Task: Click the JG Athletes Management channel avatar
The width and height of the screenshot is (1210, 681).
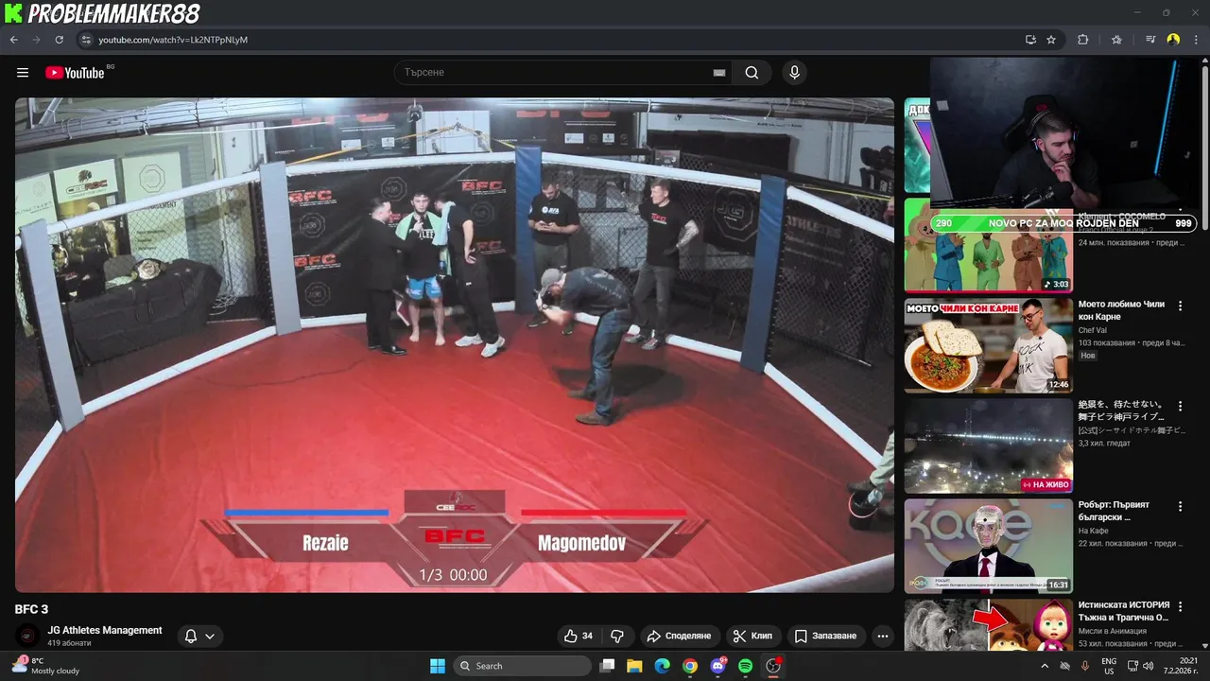Action: click(x=27, y=636)
